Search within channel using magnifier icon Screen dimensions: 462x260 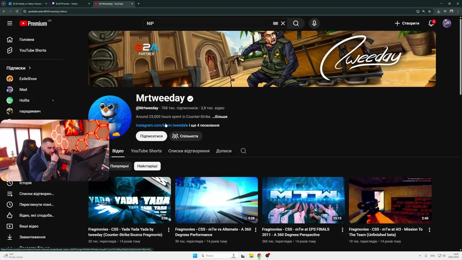(x=243, y=151)
